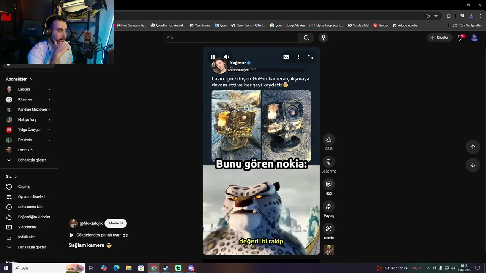This screenshot has width=486, height=273.
Task: Launch Microsoft Edge from taskbar
Action: tap(116, 268)
